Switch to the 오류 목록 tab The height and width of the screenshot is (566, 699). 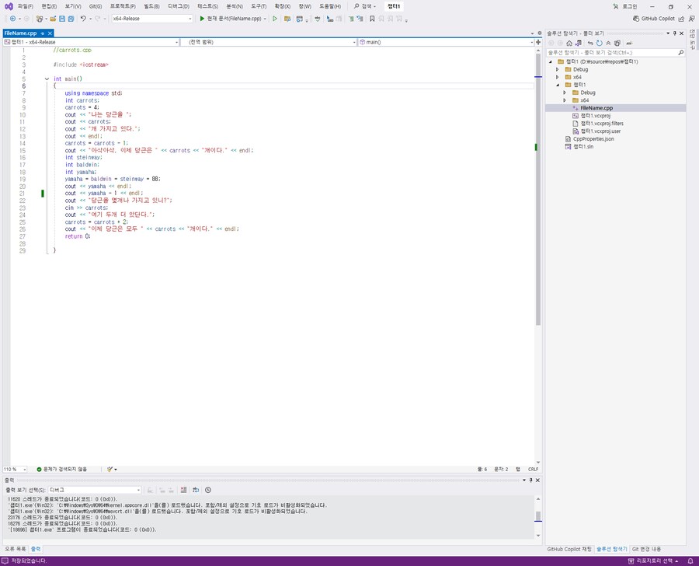point(15,549)
